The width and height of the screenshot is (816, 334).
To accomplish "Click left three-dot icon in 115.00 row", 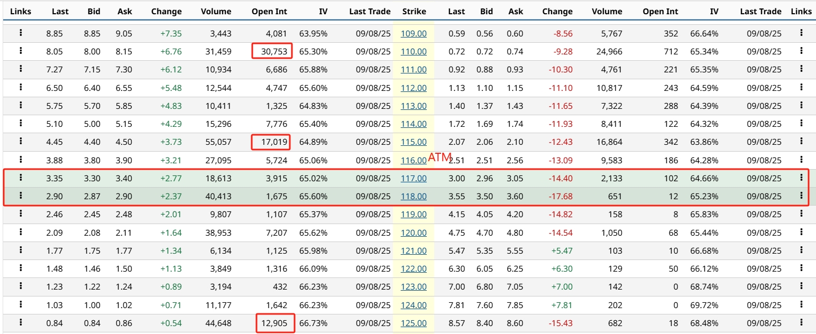I will click(21, 141).
